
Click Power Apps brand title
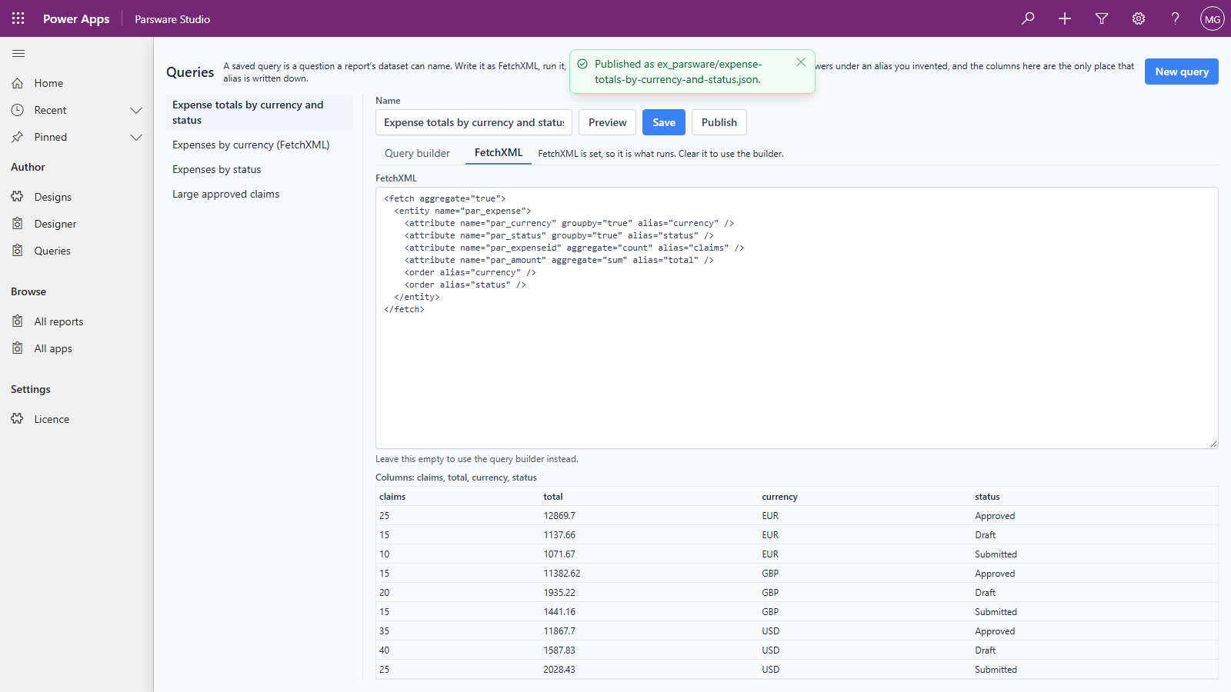76,18
